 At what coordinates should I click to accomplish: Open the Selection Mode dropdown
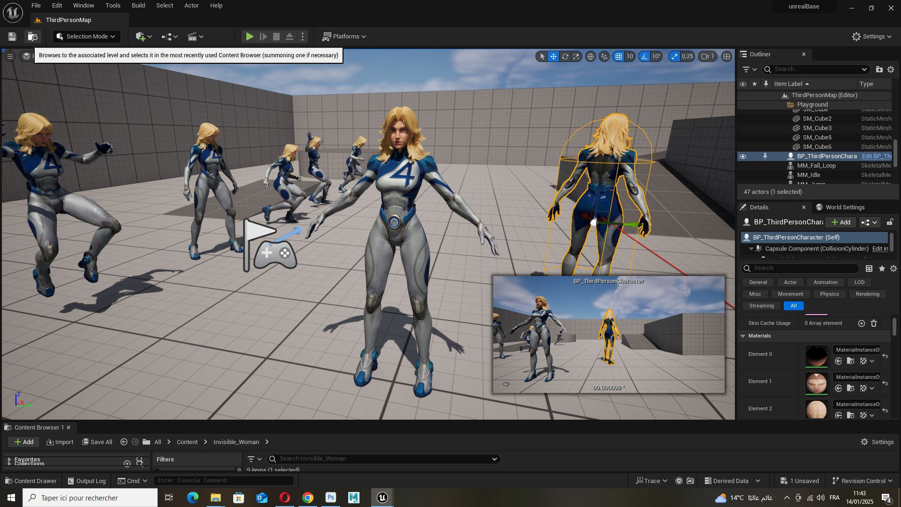coord(87,37)
